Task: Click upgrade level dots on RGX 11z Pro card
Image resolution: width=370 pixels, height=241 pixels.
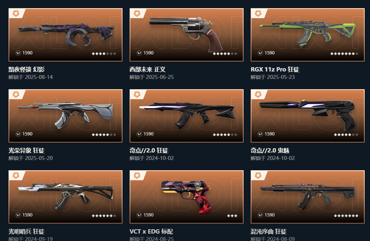Action: click(x=344, y=54)
